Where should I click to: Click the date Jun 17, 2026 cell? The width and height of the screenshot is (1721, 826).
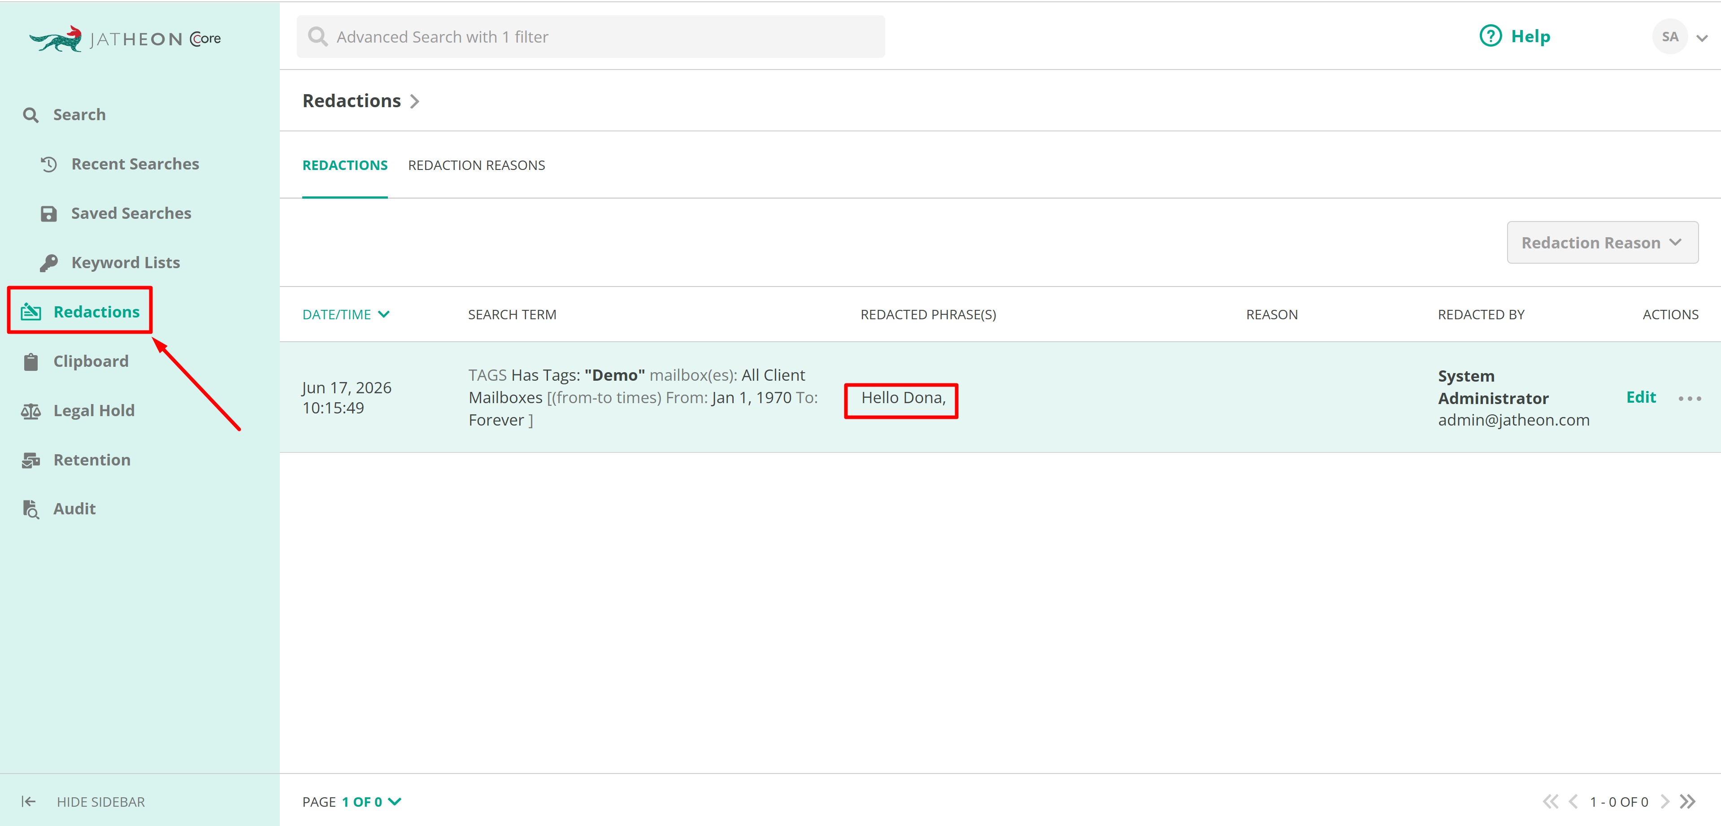click(x=347, y=398)
